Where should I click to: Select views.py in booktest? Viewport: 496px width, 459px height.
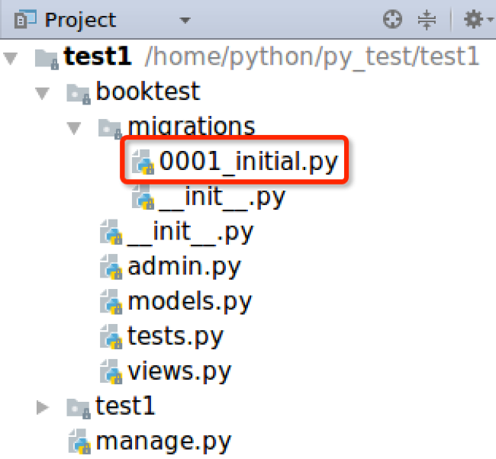tap(179, 371)
